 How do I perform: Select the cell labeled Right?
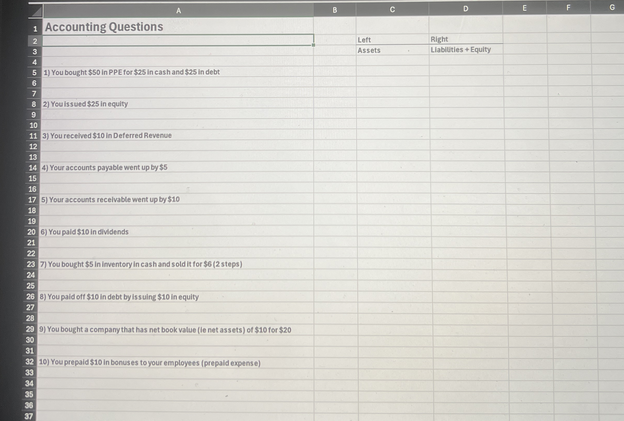click(439, 39)
